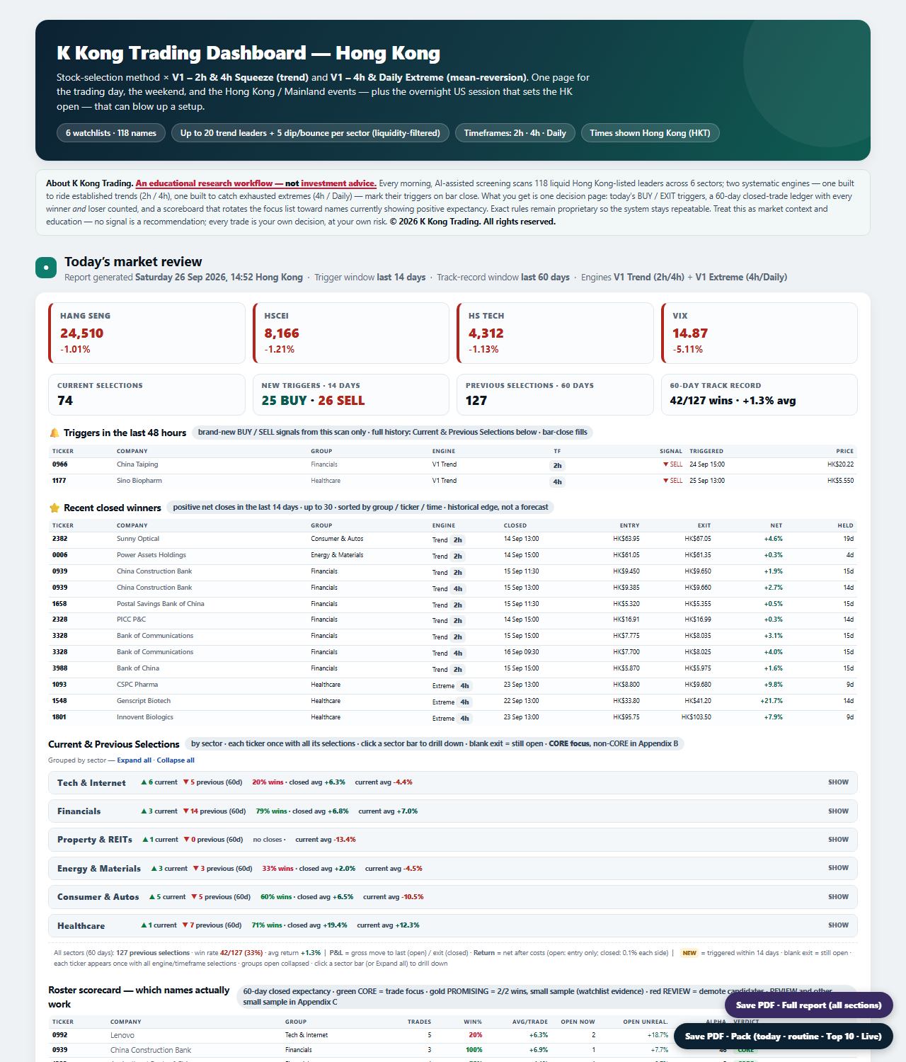Expand all sector groups
This screenshot has width=906, height=1062.
point(134,760)
